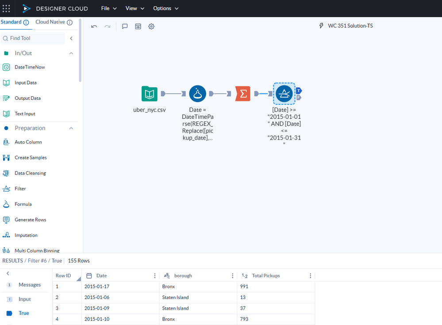Select the Auto Column tool
The height and width of the screenshot is (325, 442).
tap(28, 142)
